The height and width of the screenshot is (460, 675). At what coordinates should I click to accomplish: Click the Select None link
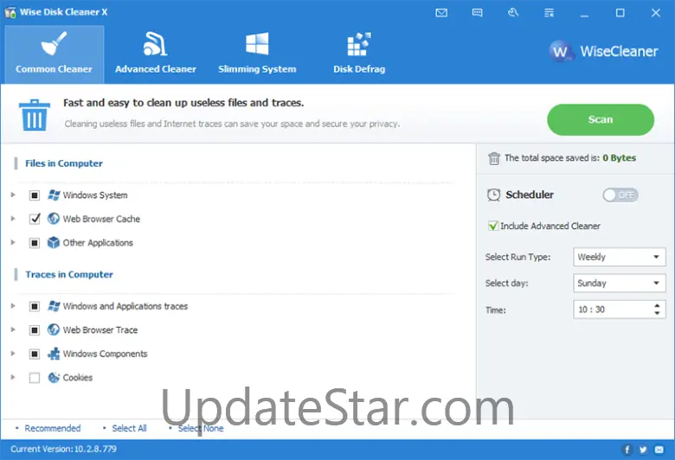coord(201,429)
